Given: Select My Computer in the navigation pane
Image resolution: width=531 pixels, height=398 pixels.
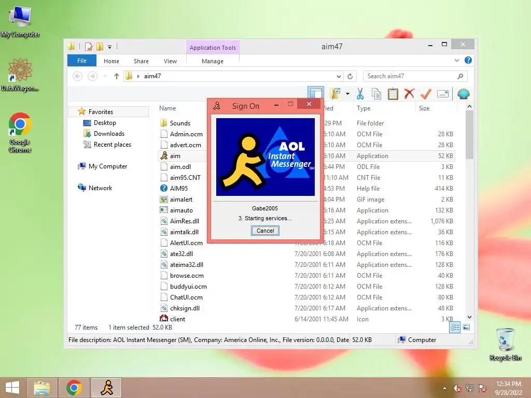Looking at the screenshot, I should (108, 166).
